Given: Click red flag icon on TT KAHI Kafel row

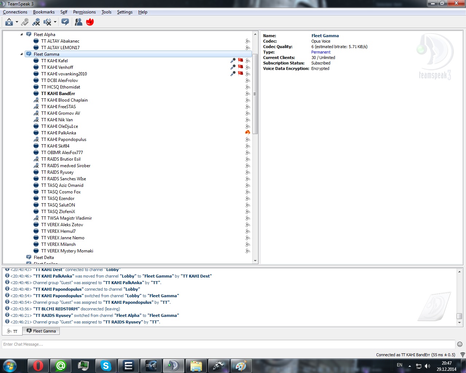Looking at the screenshot, I should point(240,60).
